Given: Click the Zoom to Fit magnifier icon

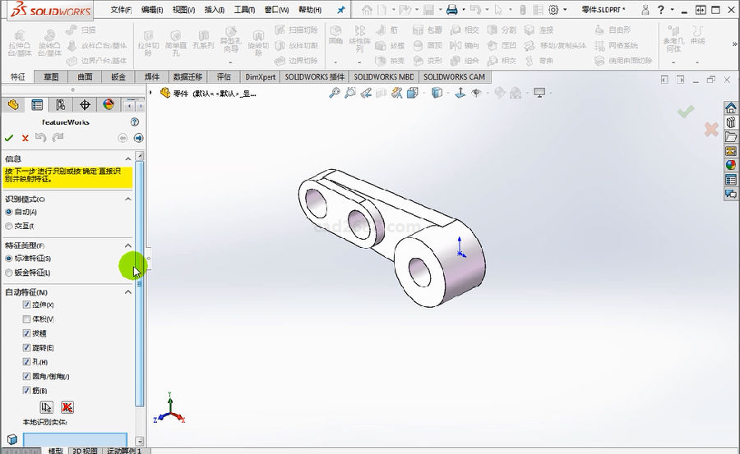Looking at the screenshot, I should [x=335, y=94].
